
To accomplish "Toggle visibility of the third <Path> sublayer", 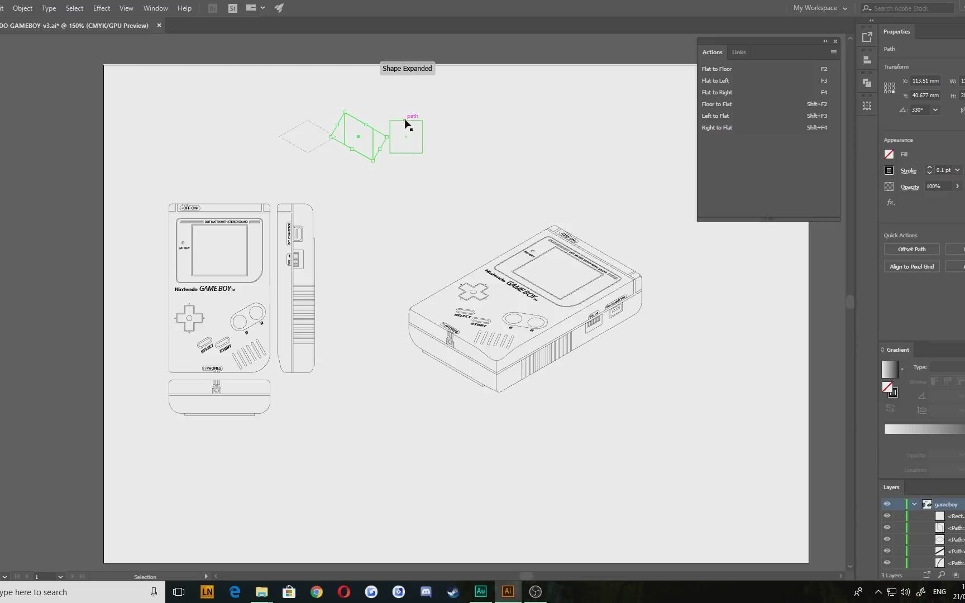I will pyautogui.click(x=887, y=551).
